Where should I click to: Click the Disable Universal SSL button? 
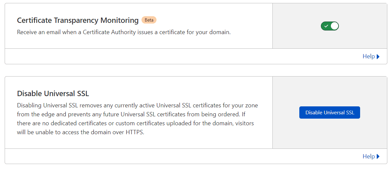coord(330,112)
